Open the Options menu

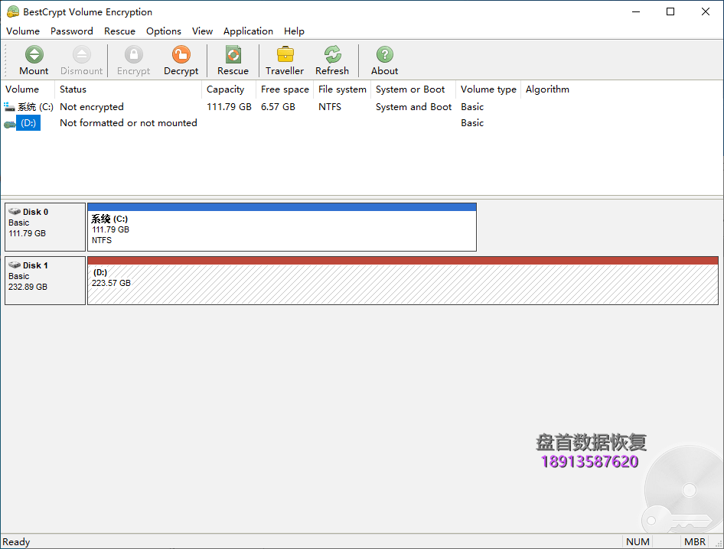coord(164,31)
